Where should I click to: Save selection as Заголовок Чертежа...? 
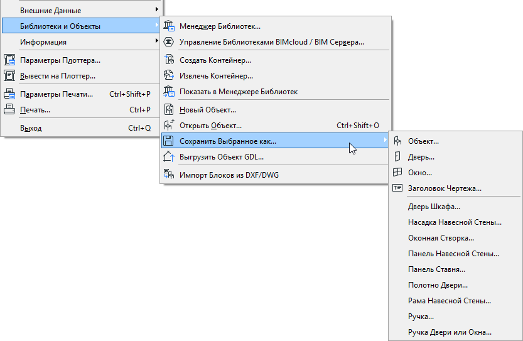pos(455,188)
